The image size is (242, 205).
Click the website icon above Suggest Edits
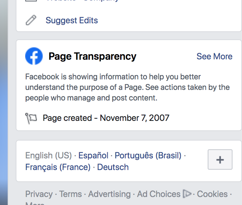point(31,0)
